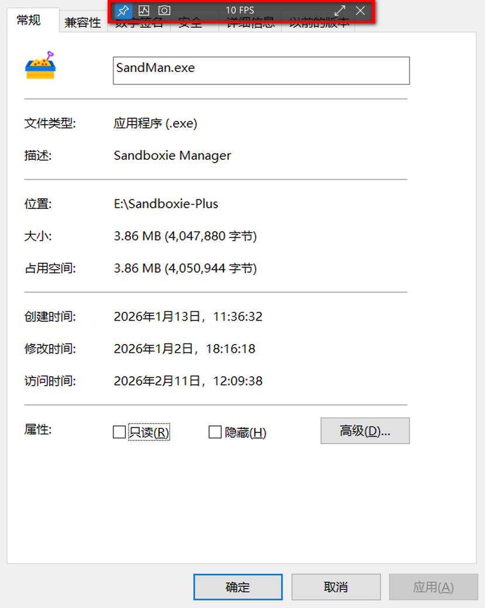The image size is (485, 608).
Task: Go to the 详细信息 tab
Action: coord(250,27)
